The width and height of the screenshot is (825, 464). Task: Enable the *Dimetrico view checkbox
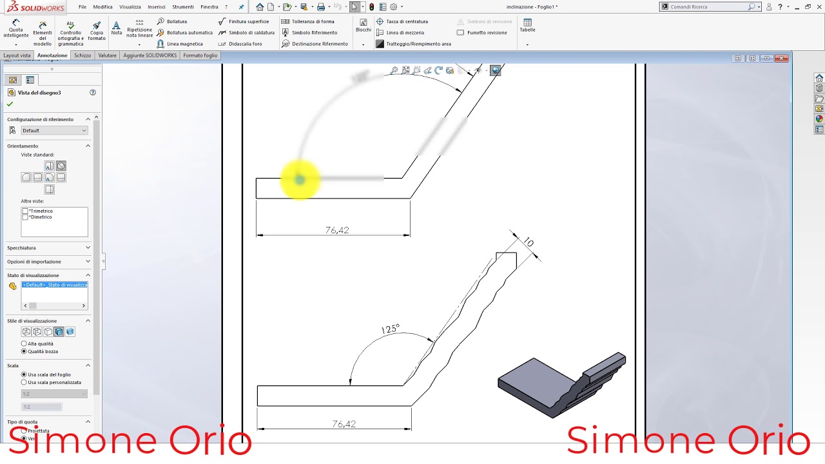25,217
